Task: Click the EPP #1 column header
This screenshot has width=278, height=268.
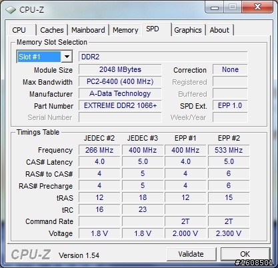Action: click(185, 138)
